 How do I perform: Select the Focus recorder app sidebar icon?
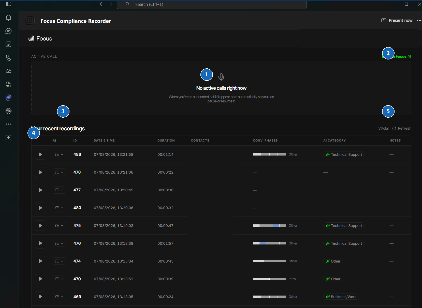click(x=8, y=98)
